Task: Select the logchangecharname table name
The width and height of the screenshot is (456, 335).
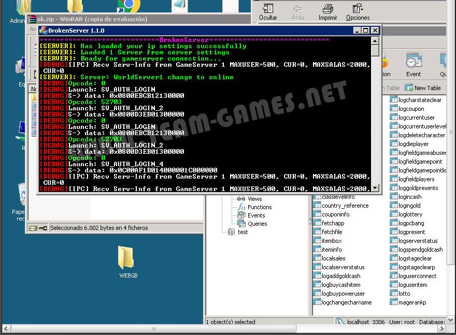Action: tap(347, 302)
